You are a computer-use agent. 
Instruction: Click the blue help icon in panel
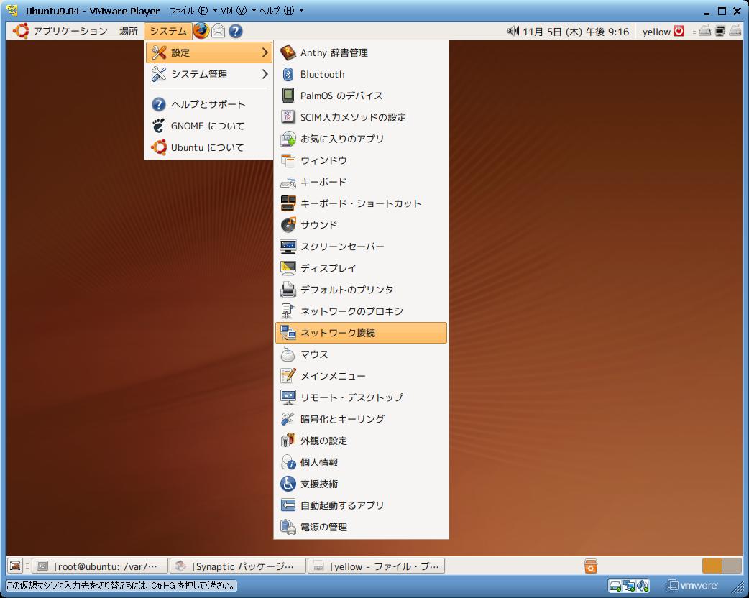tap(236, 31)
